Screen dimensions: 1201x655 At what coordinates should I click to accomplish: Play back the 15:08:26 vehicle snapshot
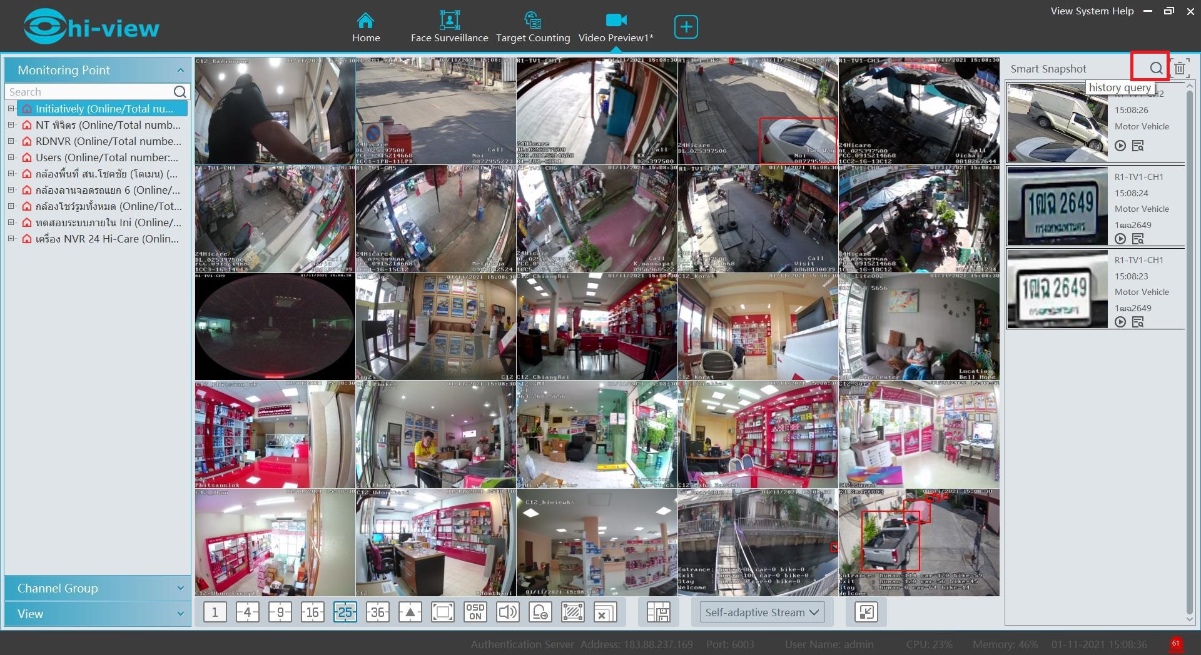point(1120,146)
